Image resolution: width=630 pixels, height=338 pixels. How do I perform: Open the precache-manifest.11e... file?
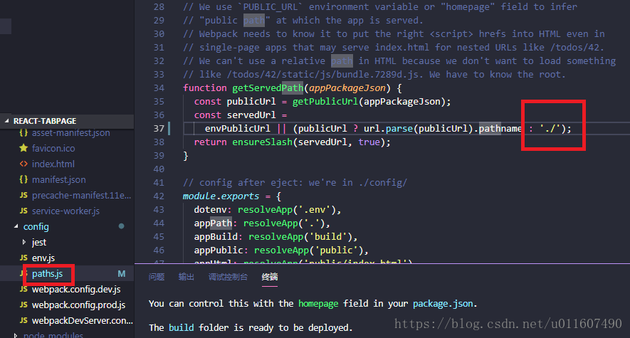(82, 196)
